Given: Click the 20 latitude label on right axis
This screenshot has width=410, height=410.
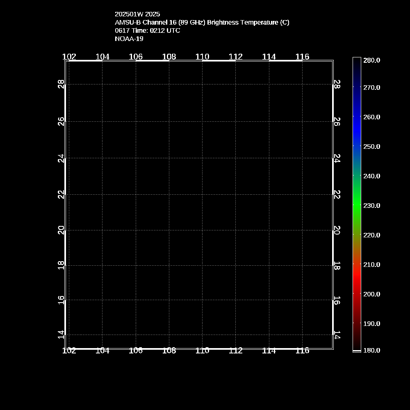Looking at the screenshot, I should click(x=337, y=230).
